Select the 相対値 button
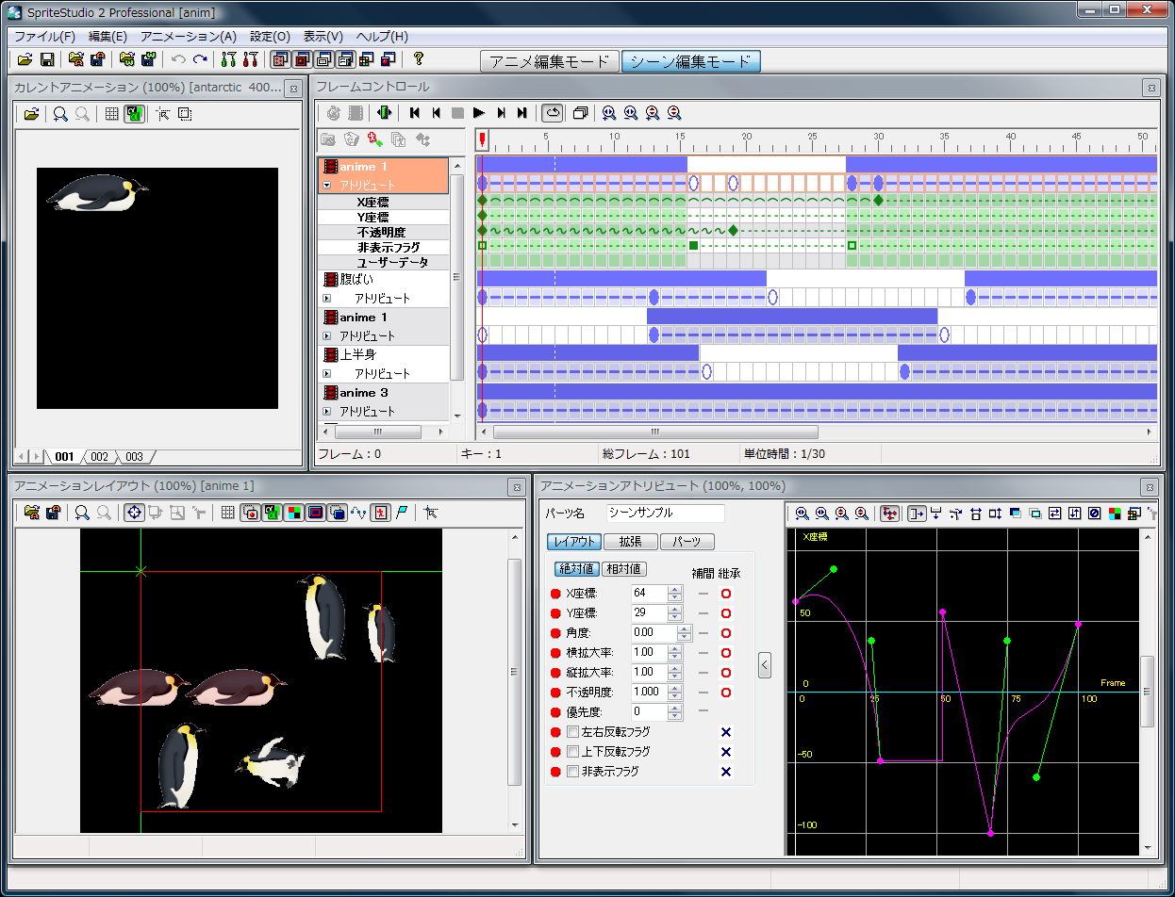This screenshot has width=1175, height=897. (x=624, y=569)
